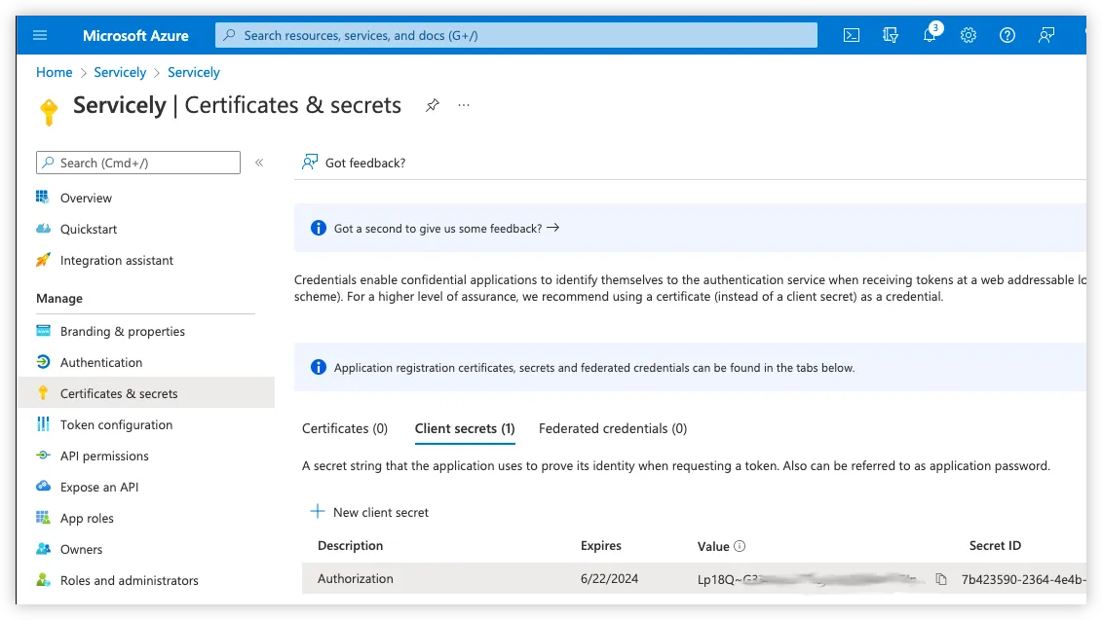Open the help question mark icon

click(x=1007, y=35)
